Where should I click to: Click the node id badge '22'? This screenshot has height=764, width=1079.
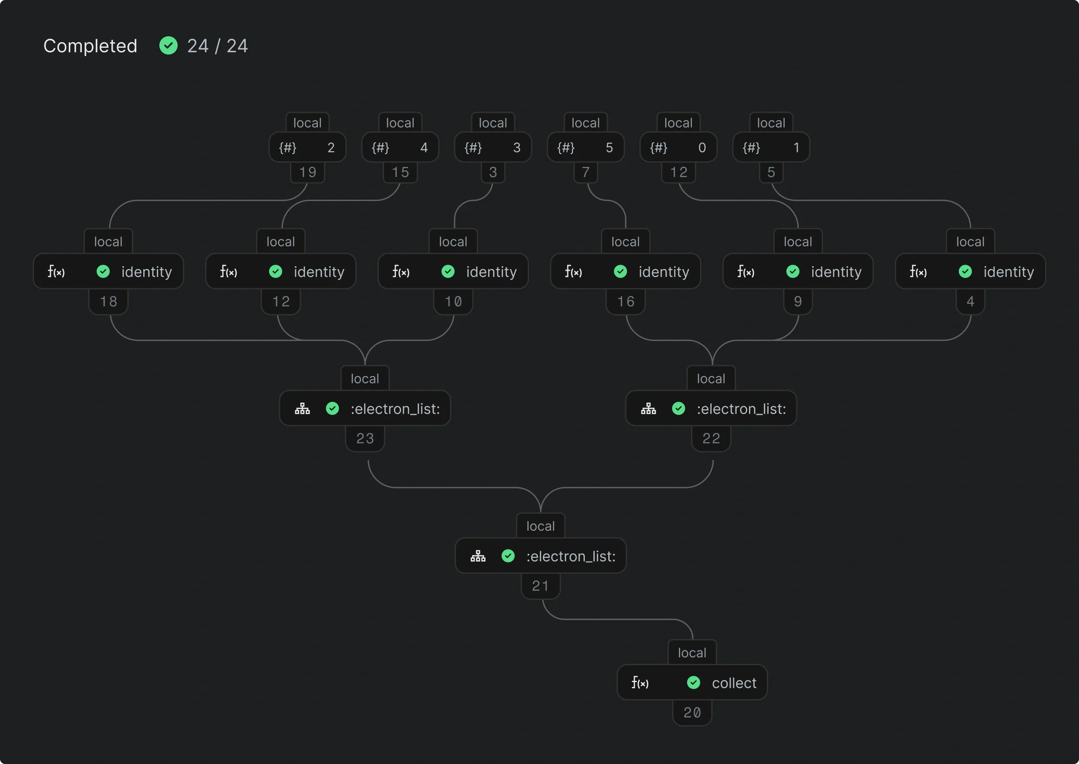[x=711, y=438]
